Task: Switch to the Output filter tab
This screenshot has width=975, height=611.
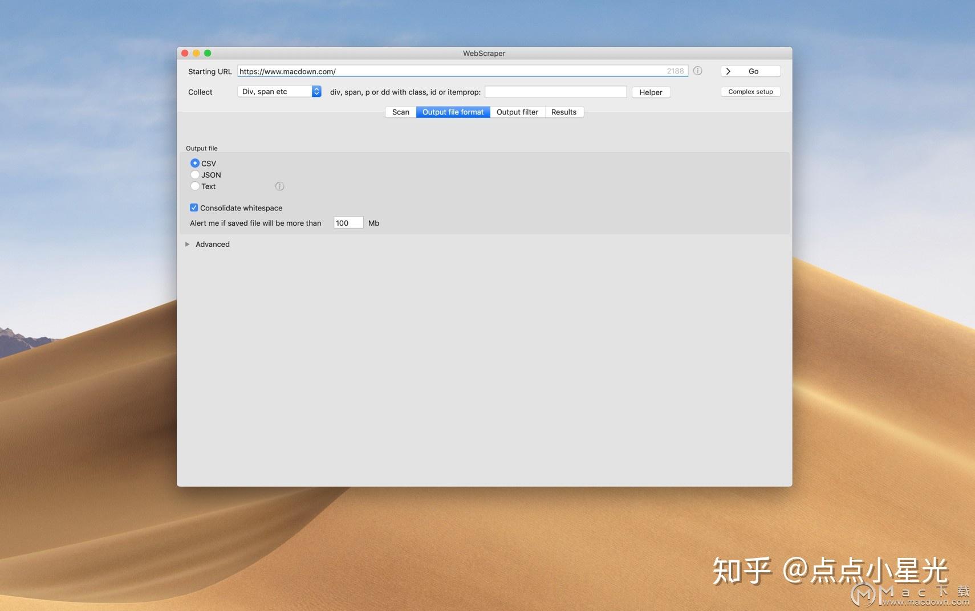Action: point(517,112)
